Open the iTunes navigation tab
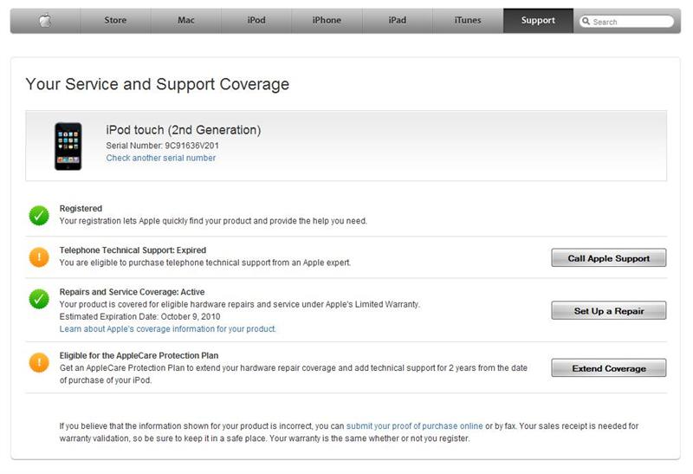 pyautogui.click(x=468, y=20)
